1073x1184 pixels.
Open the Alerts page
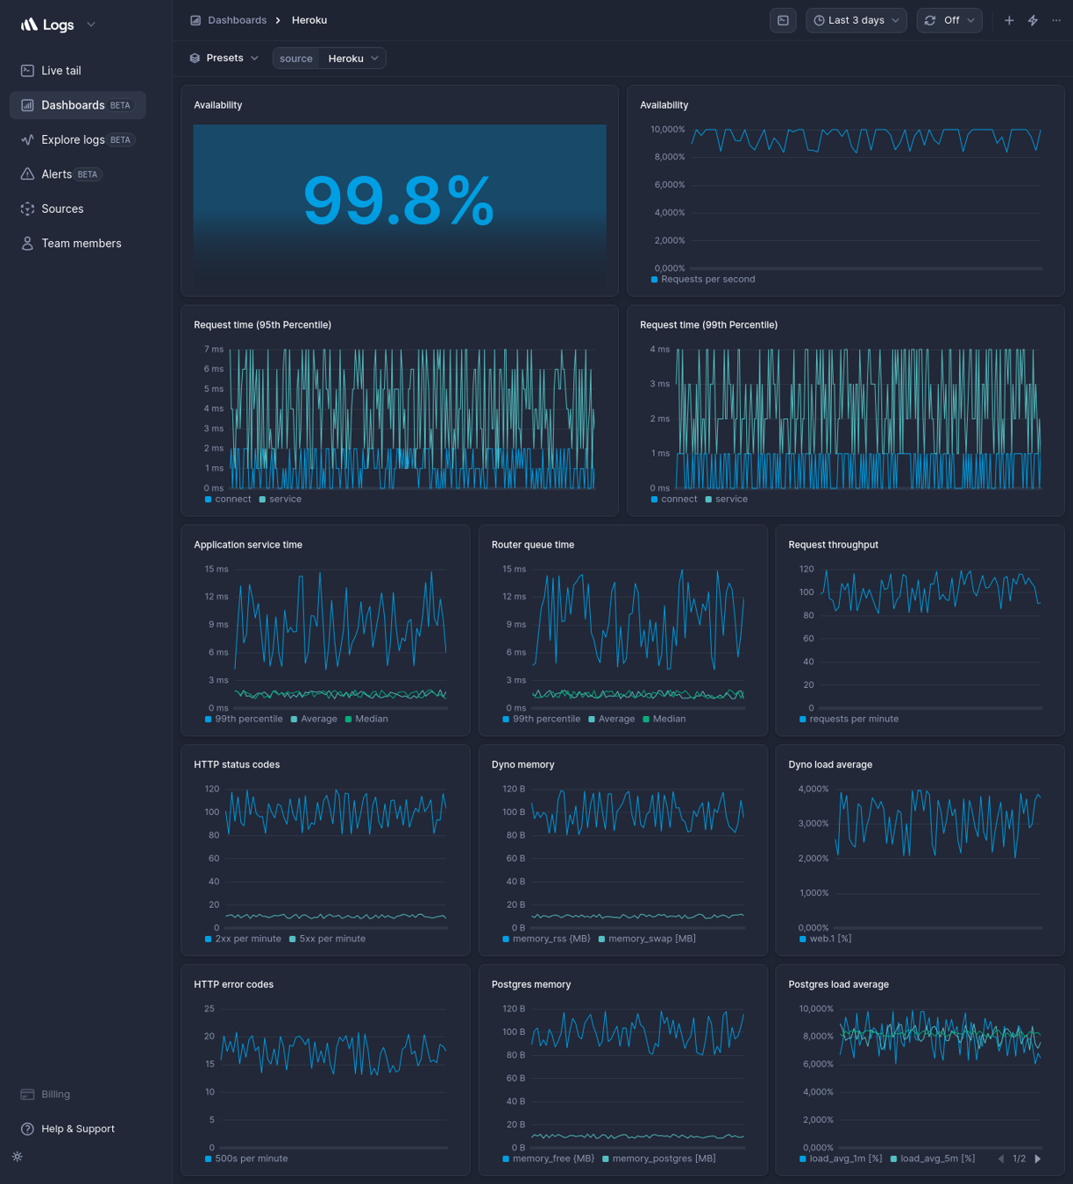pos(77,174)
